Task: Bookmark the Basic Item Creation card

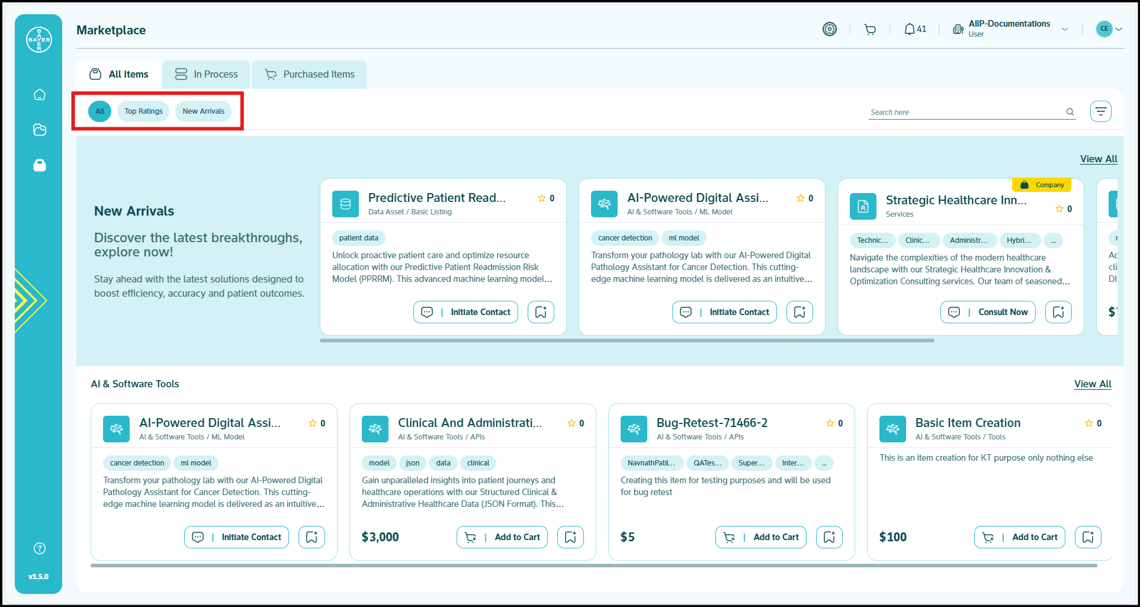Action: (x=1088, y=537)
